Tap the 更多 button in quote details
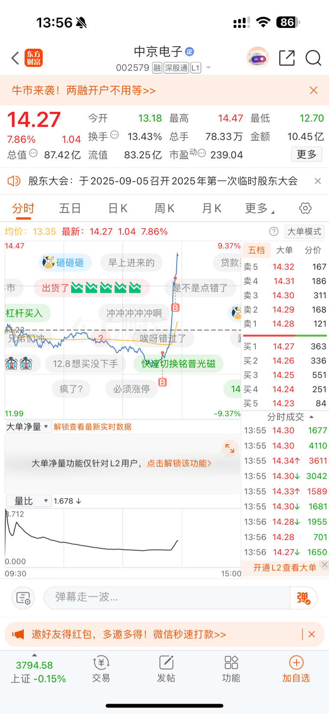This screenshot has height=714, width=329. point(307,154)
